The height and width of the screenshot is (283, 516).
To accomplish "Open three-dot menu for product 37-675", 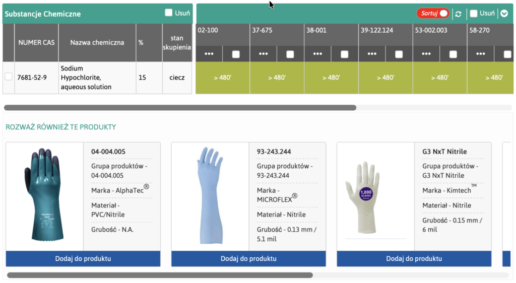I will pos(264,54).
